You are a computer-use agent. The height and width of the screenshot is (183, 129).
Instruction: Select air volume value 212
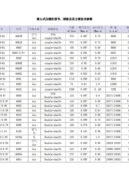click(x=72, y=69)
